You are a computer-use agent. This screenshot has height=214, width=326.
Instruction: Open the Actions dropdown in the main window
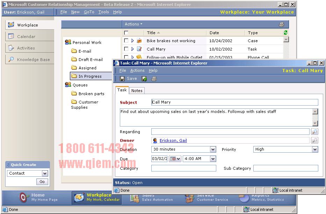click(133, 24)
